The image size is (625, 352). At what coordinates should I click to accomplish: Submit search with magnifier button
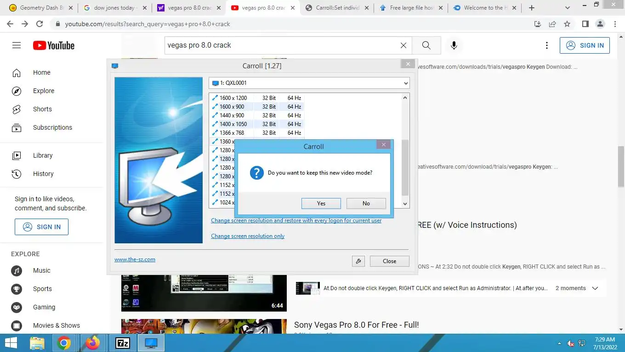click(x=426, y=45)
